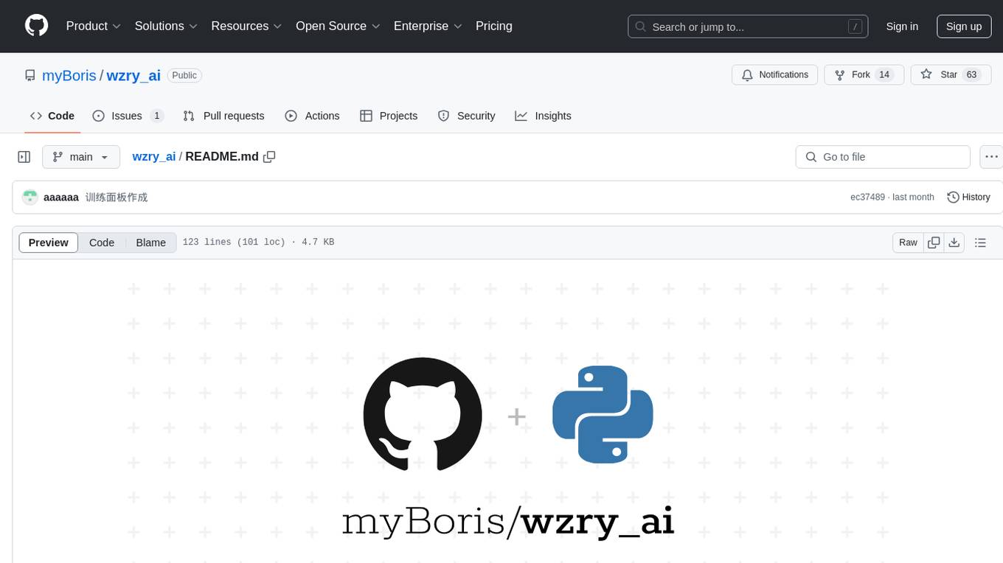Open the main branch selector dropdown
The image size is (1003, 563).
[81, 157]
